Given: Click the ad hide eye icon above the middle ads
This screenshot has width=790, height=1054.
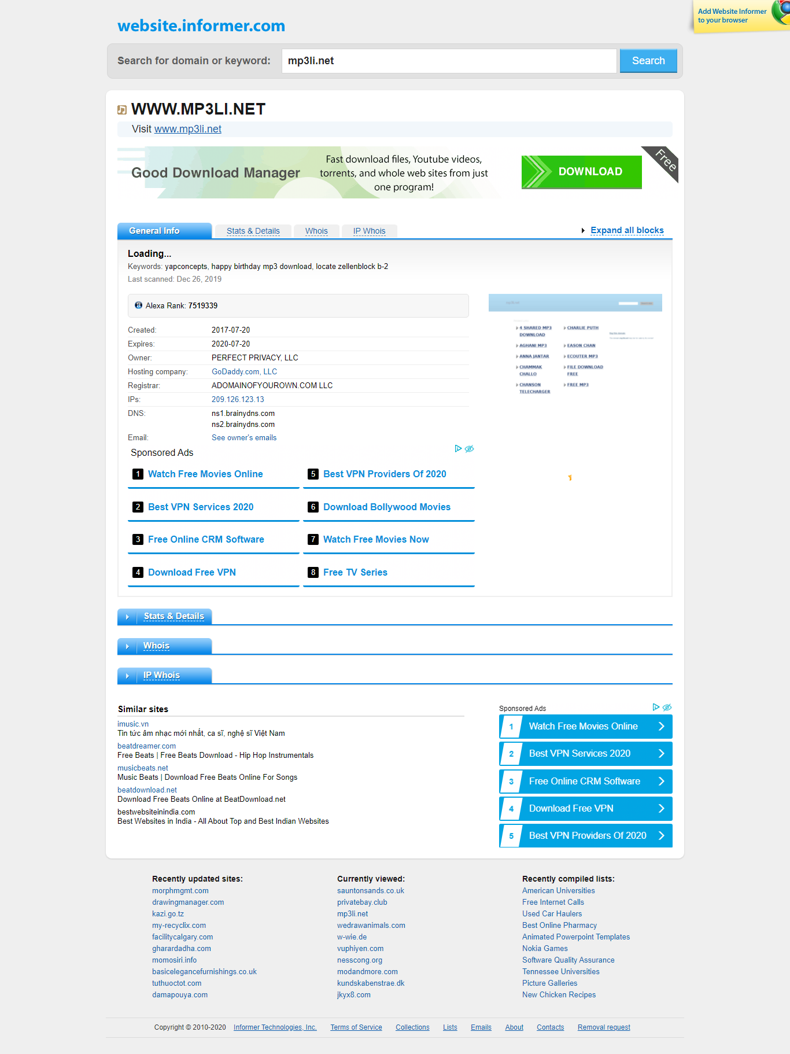Looking at the screenshot, I should click(470, 448).
